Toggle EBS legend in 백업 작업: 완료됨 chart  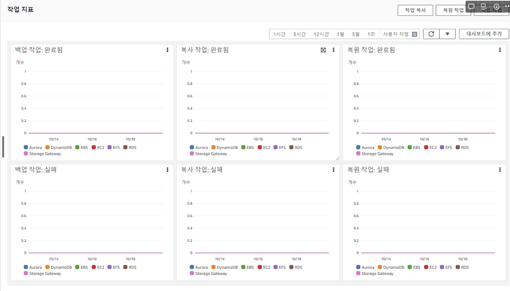coord(82,148)
